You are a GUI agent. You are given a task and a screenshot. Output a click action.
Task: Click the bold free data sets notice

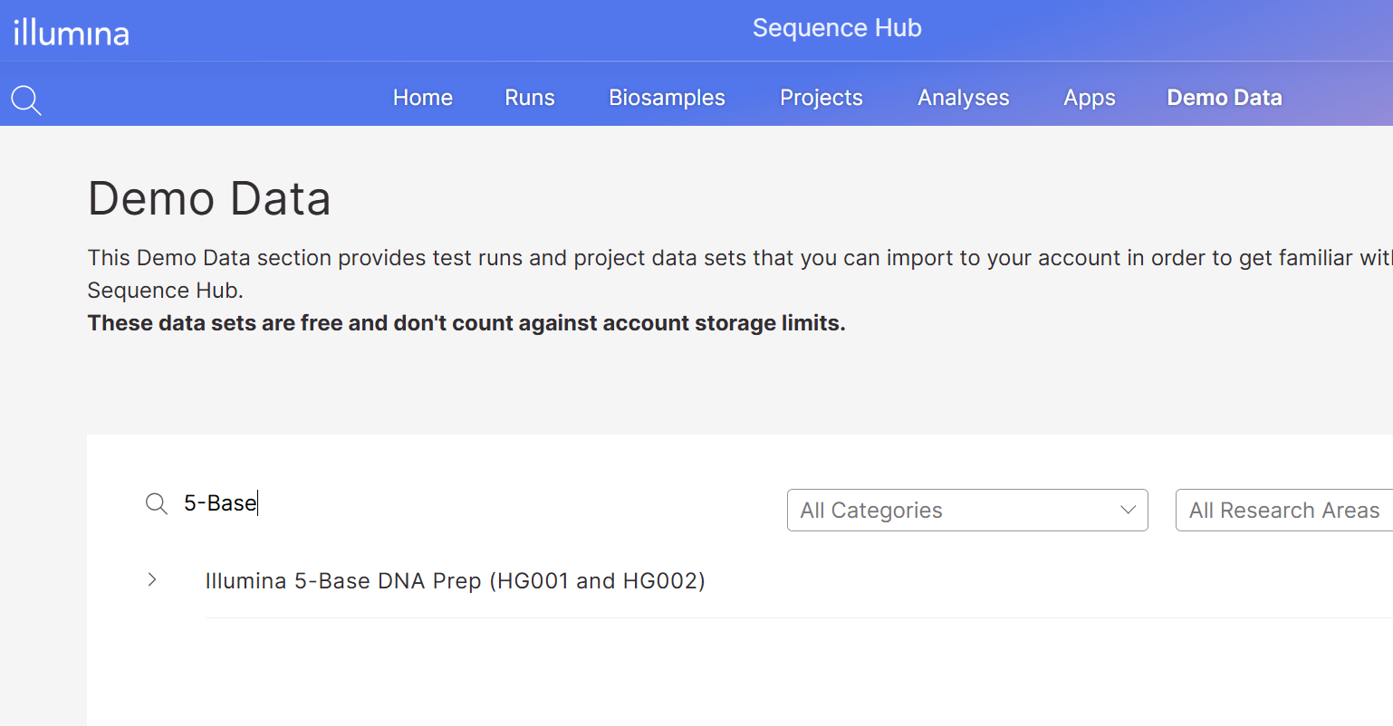[x=466, y=323]
